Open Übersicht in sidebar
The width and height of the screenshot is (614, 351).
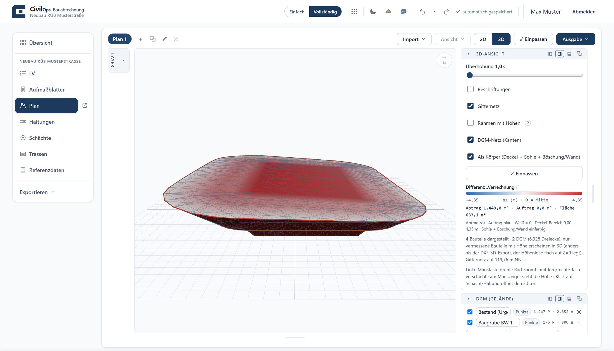pyautogui.click(x=53, y=43)
